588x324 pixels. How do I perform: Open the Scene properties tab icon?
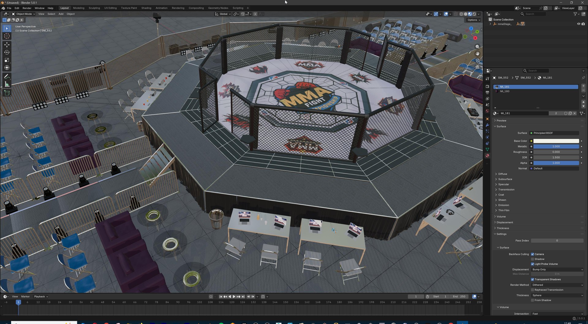(487, 105)
